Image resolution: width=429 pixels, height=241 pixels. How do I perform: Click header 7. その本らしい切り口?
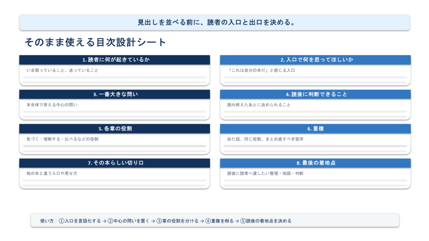click(x=116, y=163)
